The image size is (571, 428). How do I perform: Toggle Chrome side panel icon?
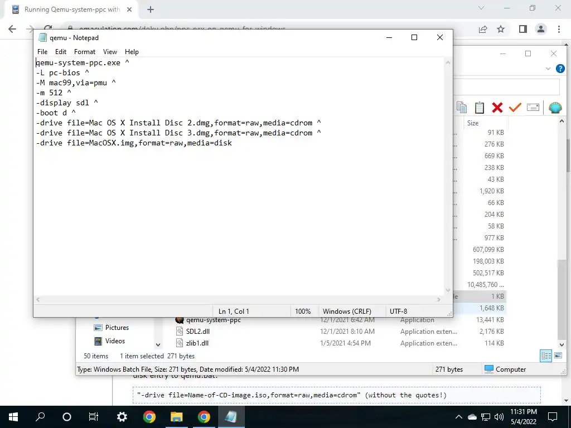(x=523, y=29)
